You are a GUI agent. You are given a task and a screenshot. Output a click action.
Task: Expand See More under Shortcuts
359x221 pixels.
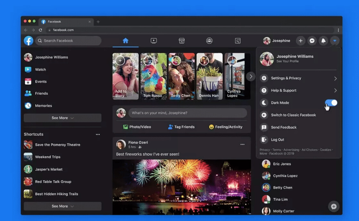coord(63,206)
